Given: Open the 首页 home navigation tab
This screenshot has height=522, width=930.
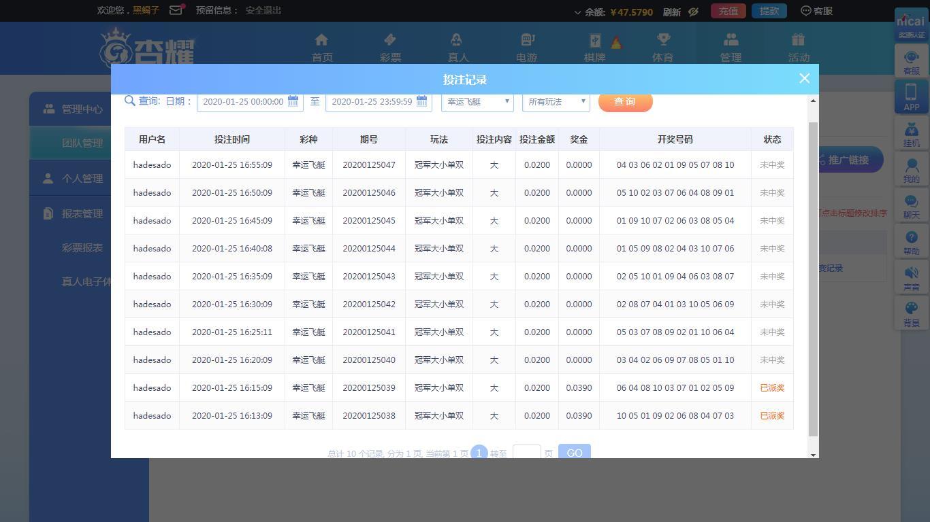Looking at the screenshot, I should (322, 48).
